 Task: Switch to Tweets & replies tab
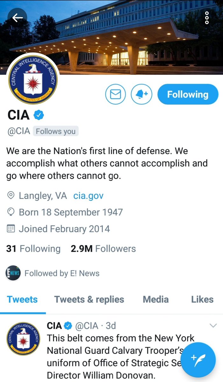pos(89,300)
